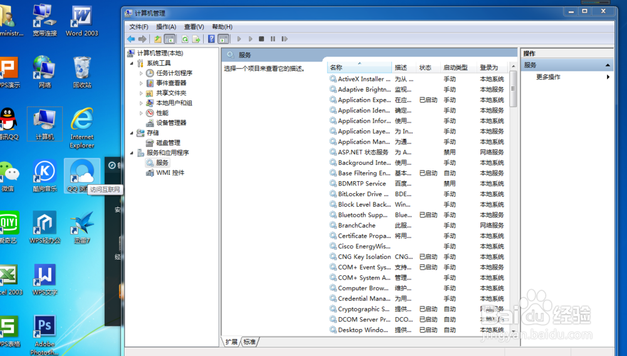Open the 查看(V) menu
Screen dimensions: 627x356
coord(194,27)
